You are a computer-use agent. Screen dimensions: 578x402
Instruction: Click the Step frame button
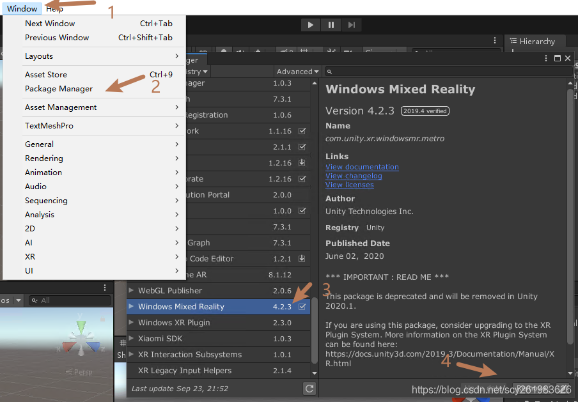pos(351,25)
